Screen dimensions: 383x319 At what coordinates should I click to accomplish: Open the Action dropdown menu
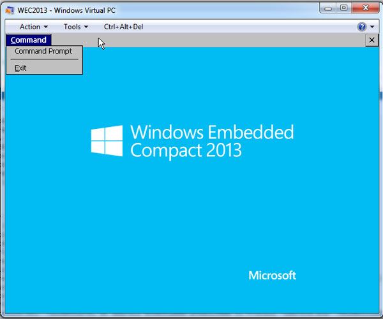tap(34, 27)
